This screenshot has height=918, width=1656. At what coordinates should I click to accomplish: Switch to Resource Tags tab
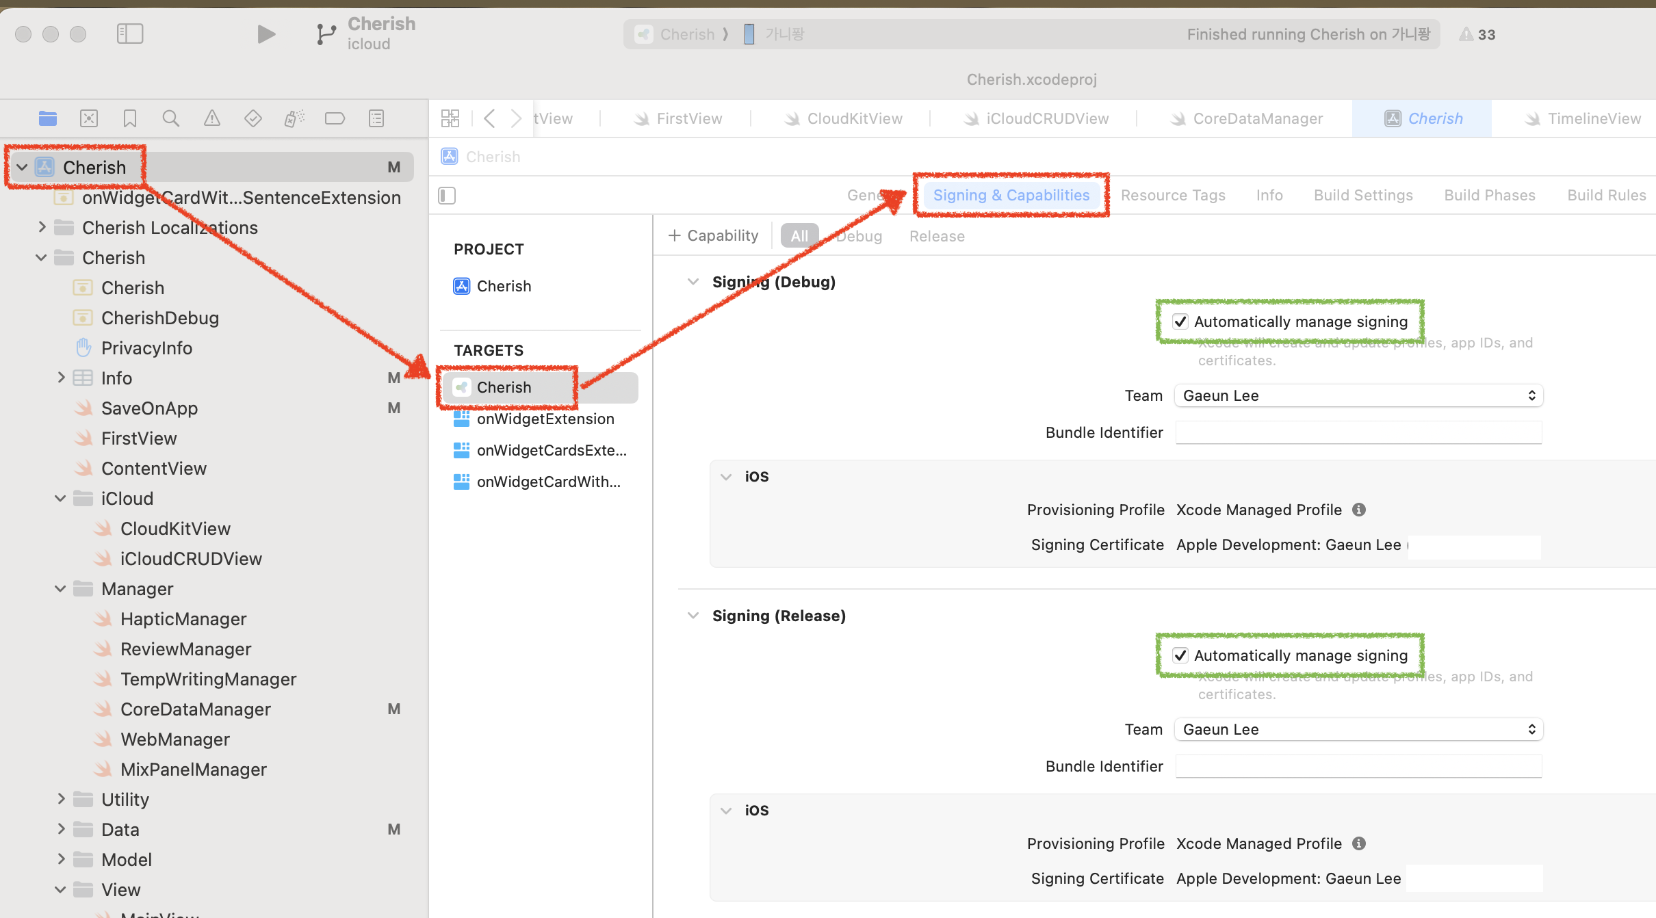(x=1173, y=195)
